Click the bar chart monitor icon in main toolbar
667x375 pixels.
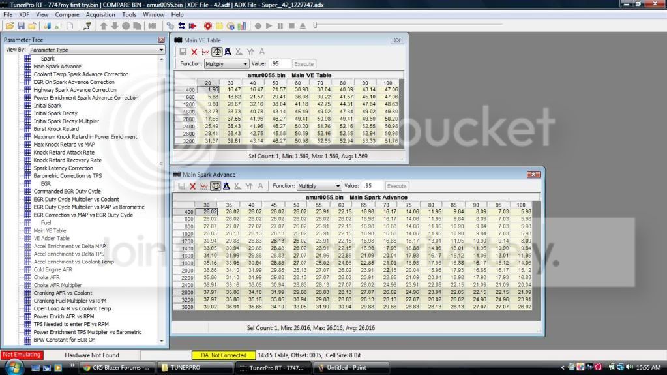coord(242,26)
